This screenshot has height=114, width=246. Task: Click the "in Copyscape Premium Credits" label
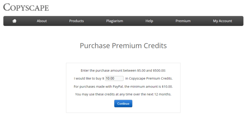click(x=149, y=78)
